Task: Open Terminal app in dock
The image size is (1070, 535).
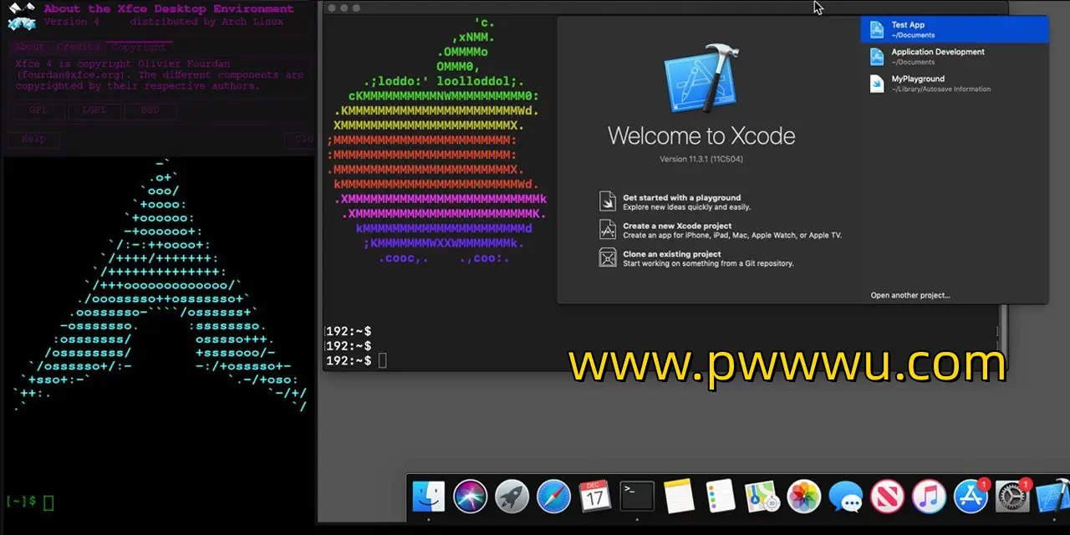Action: (637, 497)
